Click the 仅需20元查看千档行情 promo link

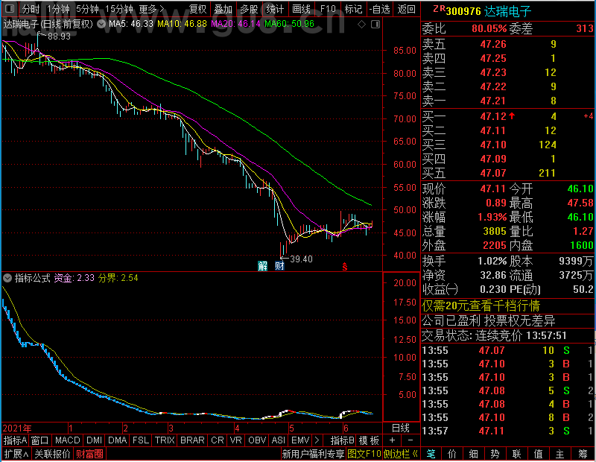(481, 306)
